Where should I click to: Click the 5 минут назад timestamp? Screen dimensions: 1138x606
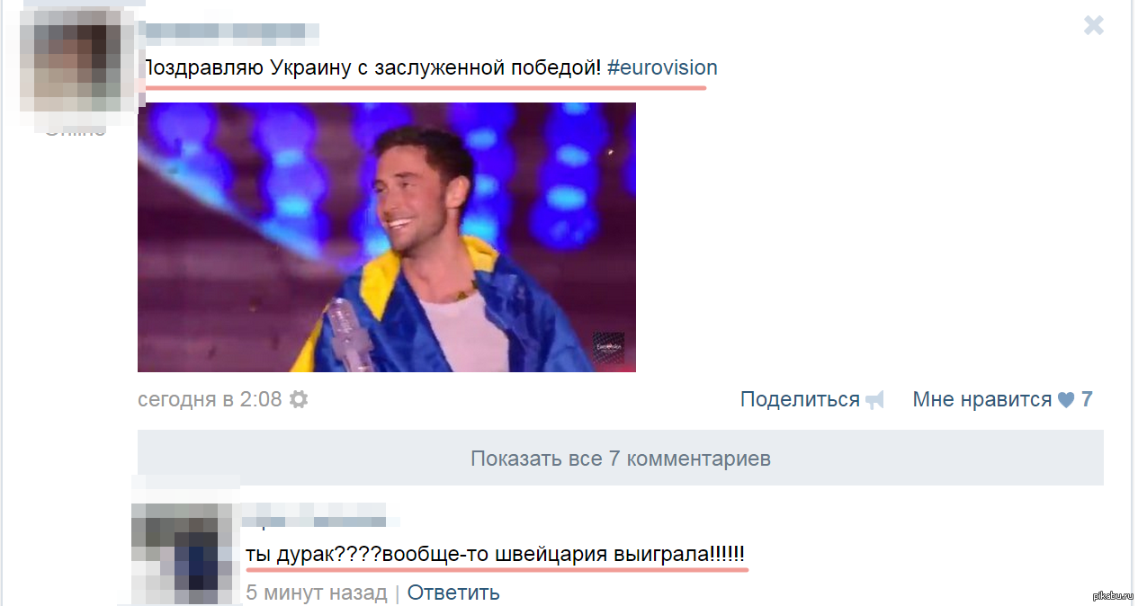[x=317, y=593]
